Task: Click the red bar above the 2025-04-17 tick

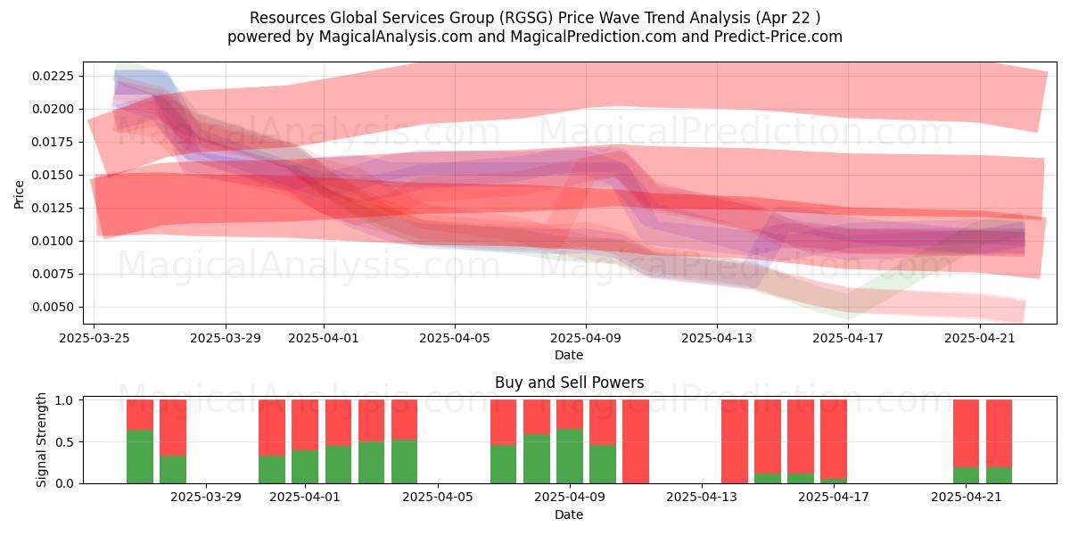Action: [x=834, y=440]
